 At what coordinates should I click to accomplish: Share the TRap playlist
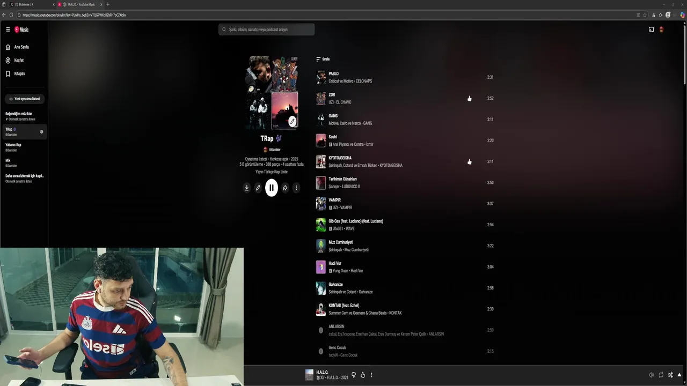click(x=285, y=188)
